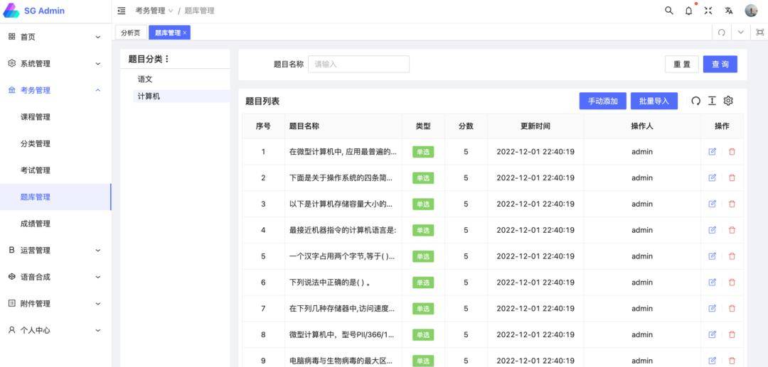Screen dimensions: 768x367
Task: Delete row 4 question with the trash icon
Action: click(732, 230)
